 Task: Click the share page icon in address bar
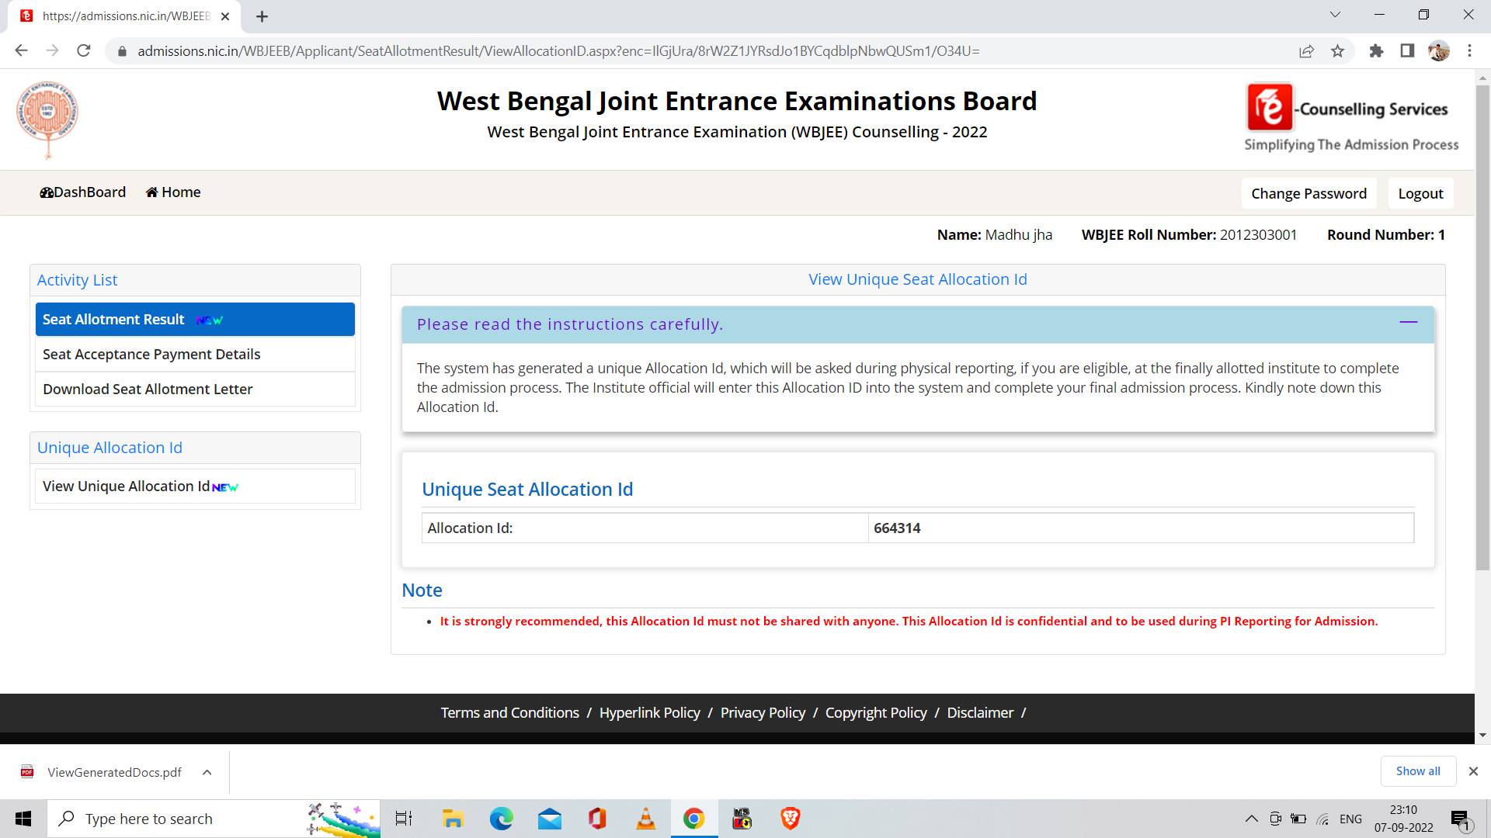(1306, 51)
